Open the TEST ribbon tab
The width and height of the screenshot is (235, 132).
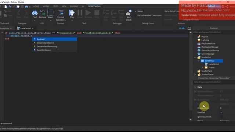tap(55, 7)
